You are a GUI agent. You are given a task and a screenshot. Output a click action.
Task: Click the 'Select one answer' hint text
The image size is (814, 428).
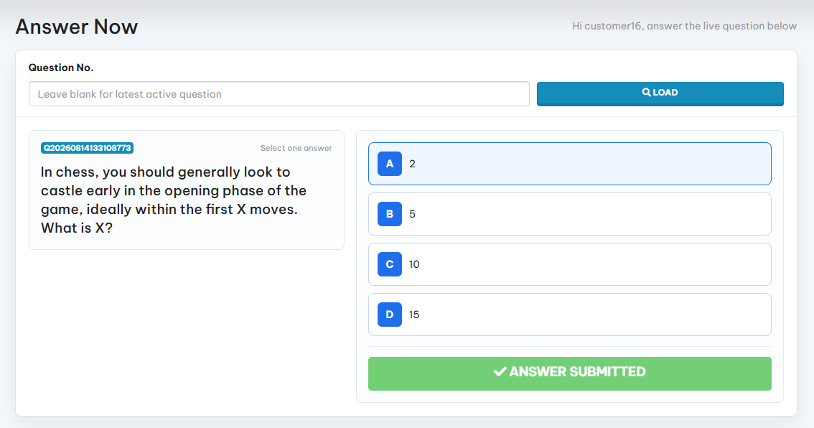click(296, 148)
